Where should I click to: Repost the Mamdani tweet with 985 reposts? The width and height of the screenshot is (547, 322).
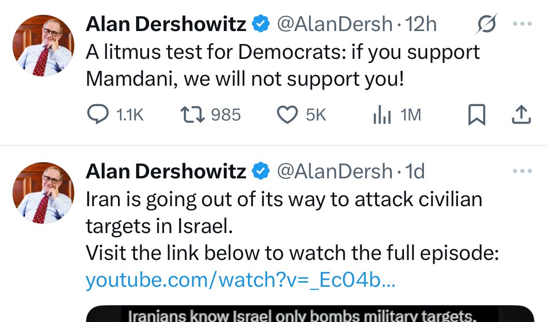click(x=193, y=114)
